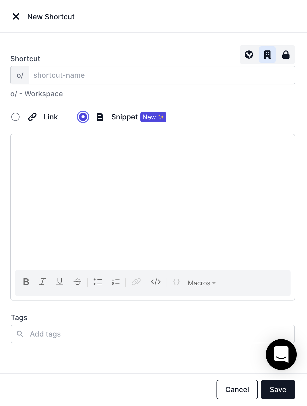Insert a numbered list

click(116, 282)
